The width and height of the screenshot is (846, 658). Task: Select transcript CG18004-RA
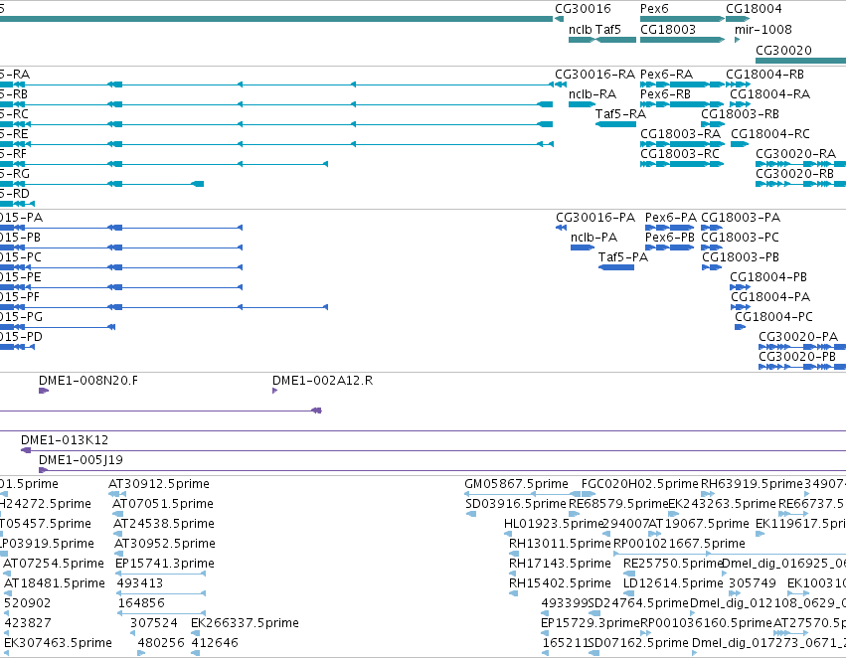(769, 94)
